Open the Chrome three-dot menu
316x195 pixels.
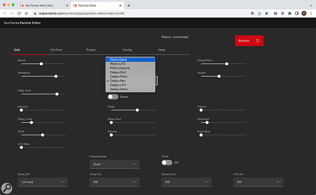(311, 13)
